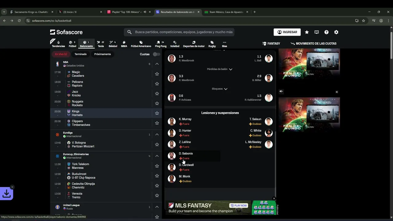
Task: Select the Fútbol sport tab
Action: 72,44
